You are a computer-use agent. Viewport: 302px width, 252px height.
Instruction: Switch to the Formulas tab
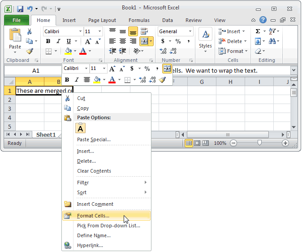tap(139, 20)
